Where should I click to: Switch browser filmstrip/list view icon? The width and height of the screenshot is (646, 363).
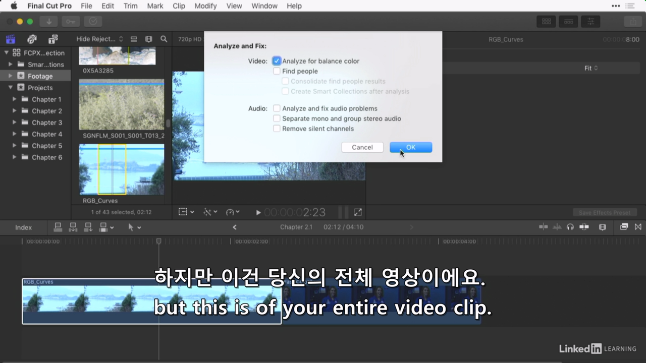(x=148, y=39)
